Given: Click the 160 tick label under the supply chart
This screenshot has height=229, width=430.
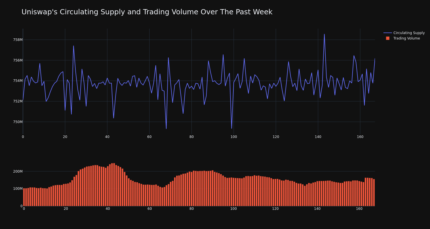Looking at the screenshot, I should tap(360, 137).
